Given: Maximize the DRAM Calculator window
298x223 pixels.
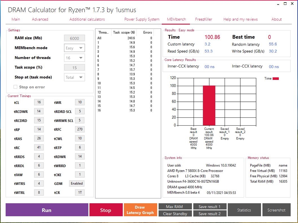Looking at the screenshot, I should pyautogui.click(x=285, y=3).
